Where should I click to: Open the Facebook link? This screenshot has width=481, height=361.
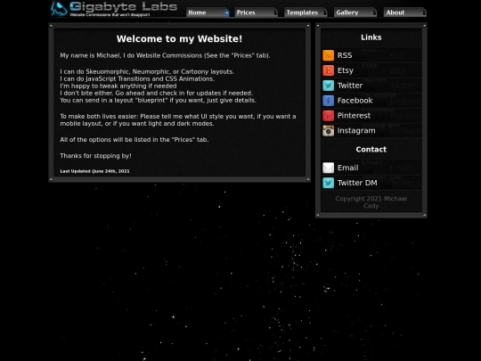pyautogui.click(x=355, y=101)
